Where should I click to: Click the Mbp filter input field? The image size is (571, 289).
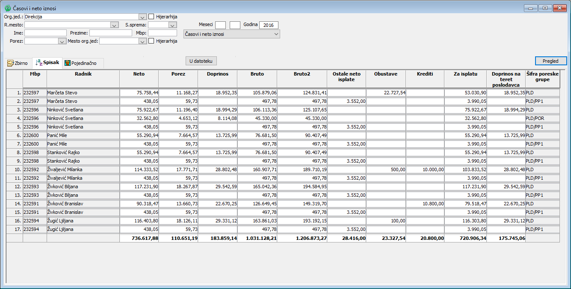[x=163, y=33]
